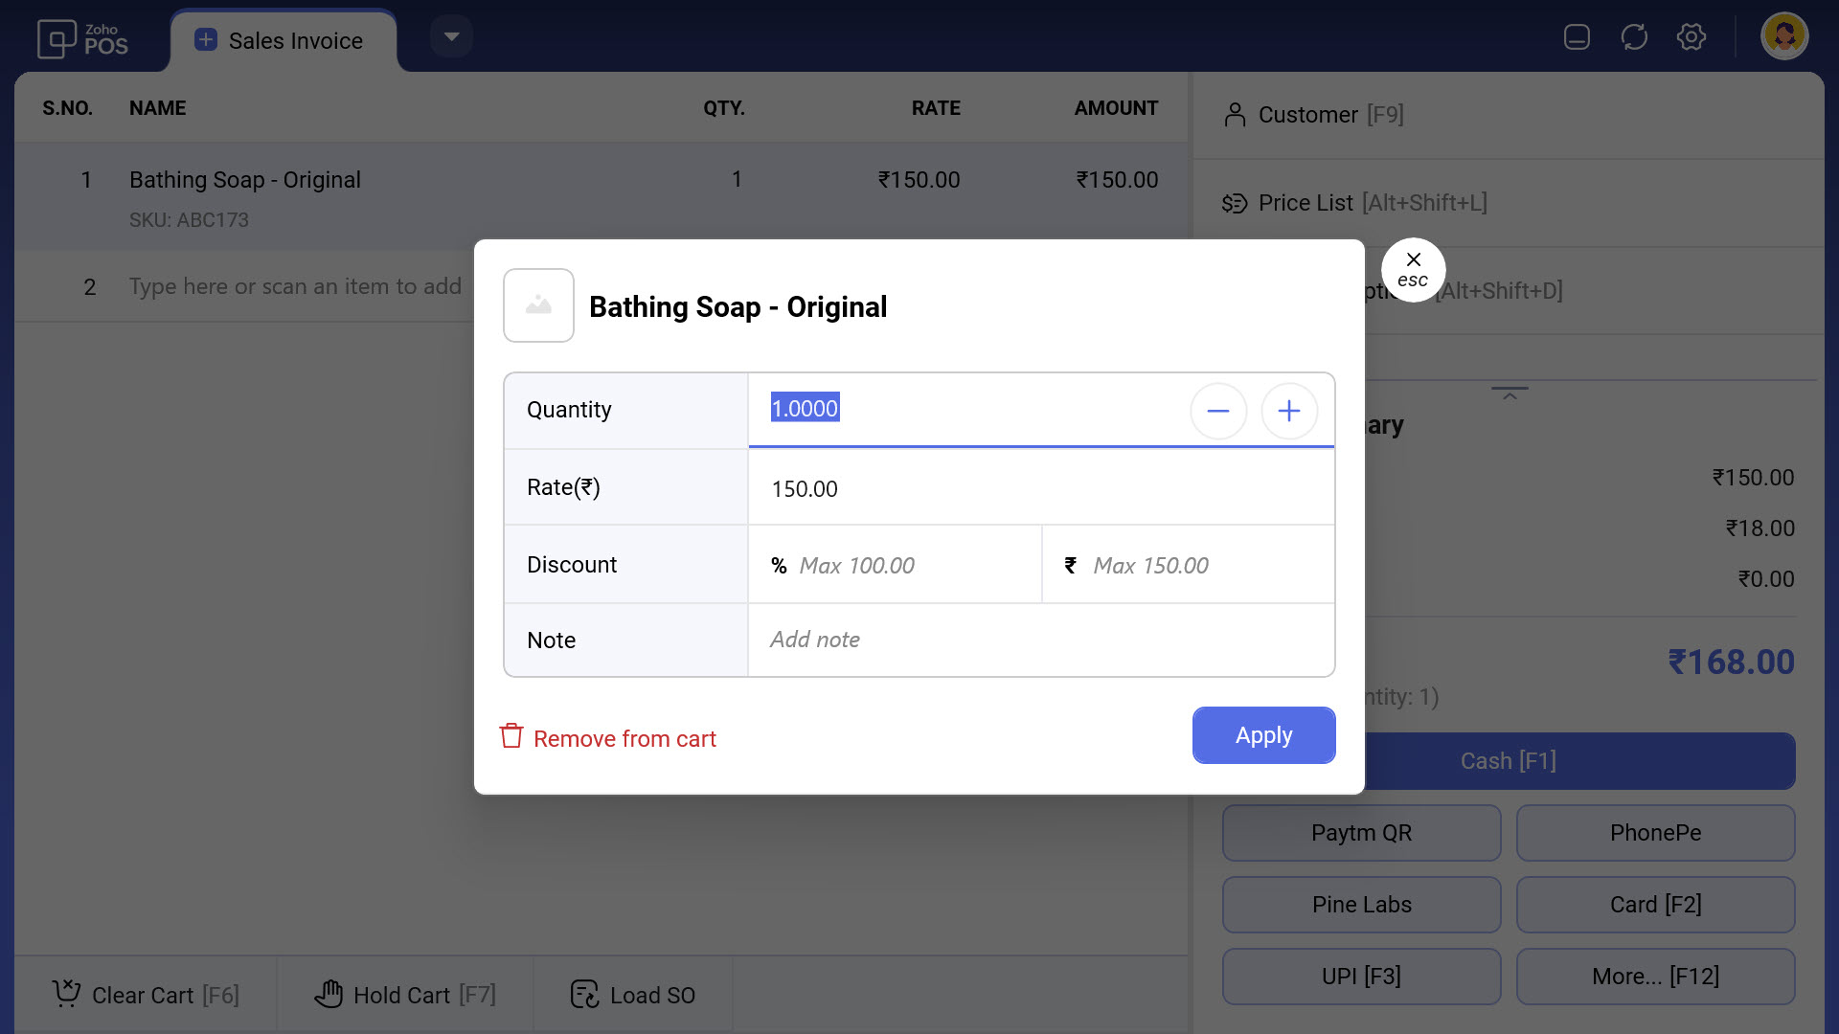This screenshot has height=1034, width=1839.
Task: Select the Sales Invoice tab
Action: tap(283, 40)
